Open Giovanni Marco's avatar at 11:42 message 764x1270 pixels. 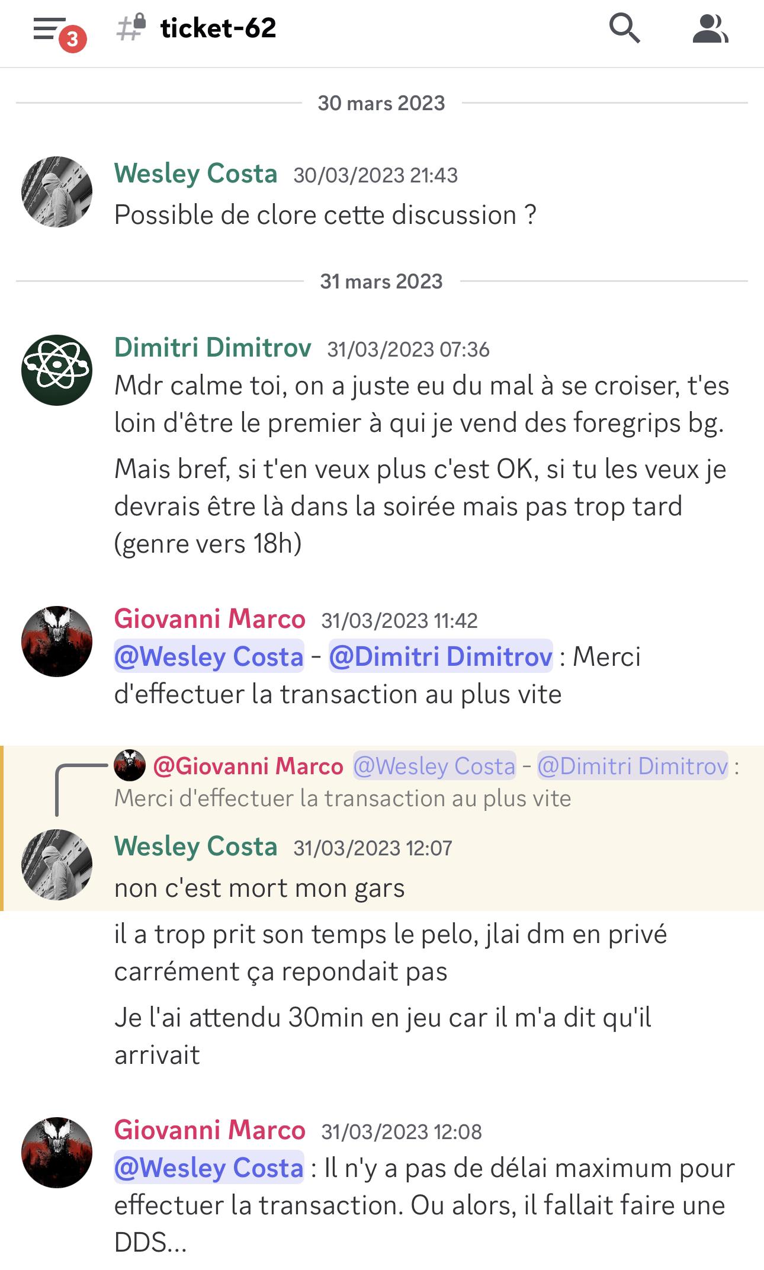(57, 641)
